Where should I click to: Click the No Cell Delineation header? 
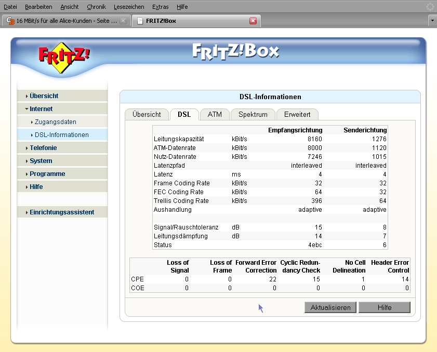pos(349,266)
